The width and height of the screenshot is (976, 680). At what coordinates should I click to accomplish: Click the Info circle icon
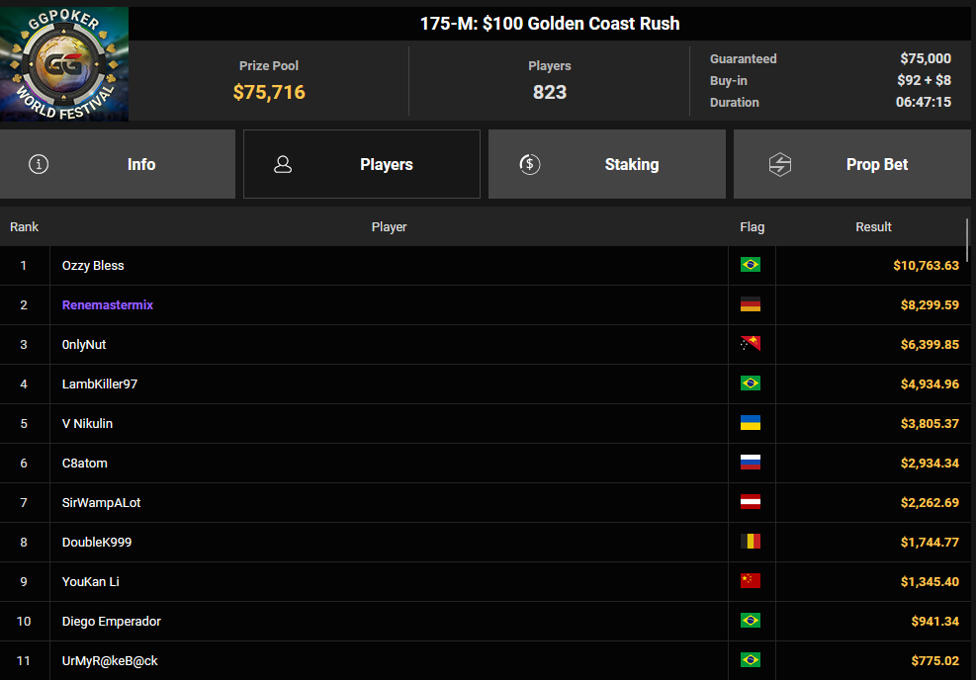[x=39, y=164]
